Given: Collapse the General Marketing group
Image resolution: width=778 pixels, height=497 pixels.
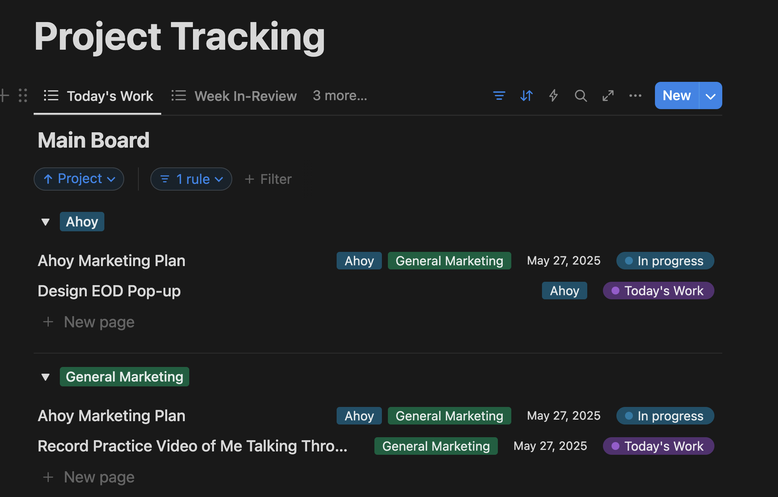Looking at the screenshot, I should click(x=46, y=377).
